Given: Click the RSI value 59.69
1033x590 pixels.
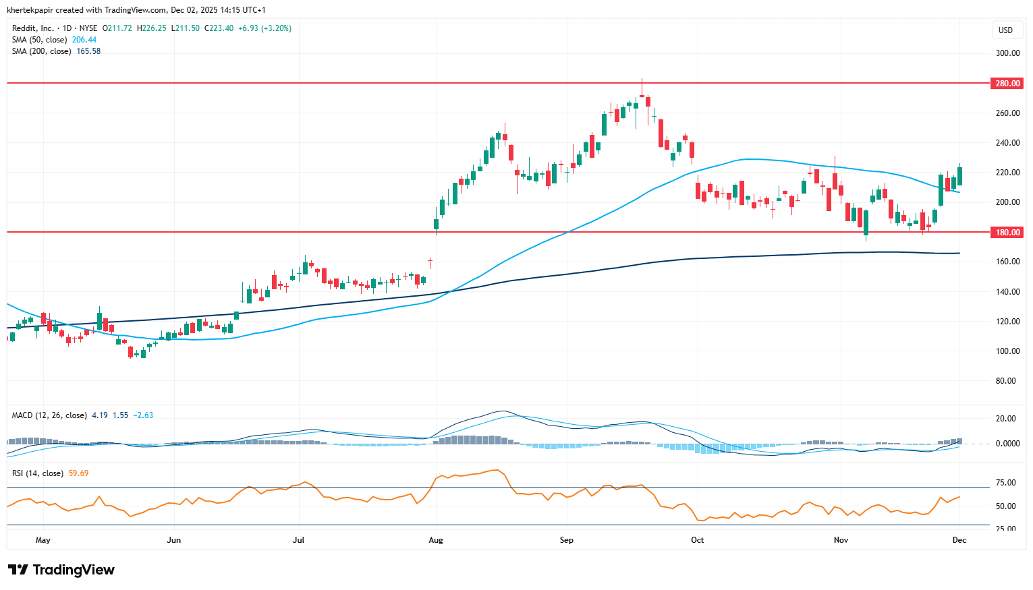Looking at the screenshot, I should coord(78,473).
